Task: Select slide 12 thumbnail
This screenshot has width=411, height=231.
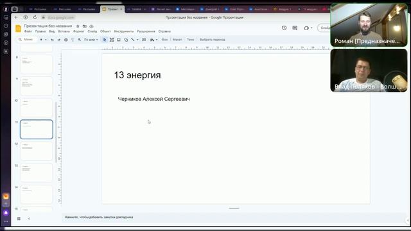Action: point(37,151)
